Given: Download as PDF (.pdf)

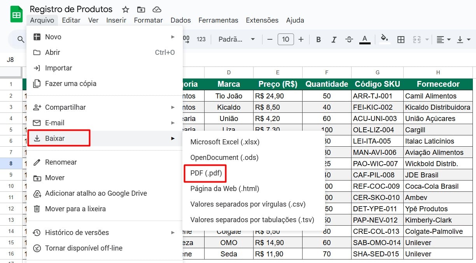Looking at the screenshot, I should tap(254, 173).
